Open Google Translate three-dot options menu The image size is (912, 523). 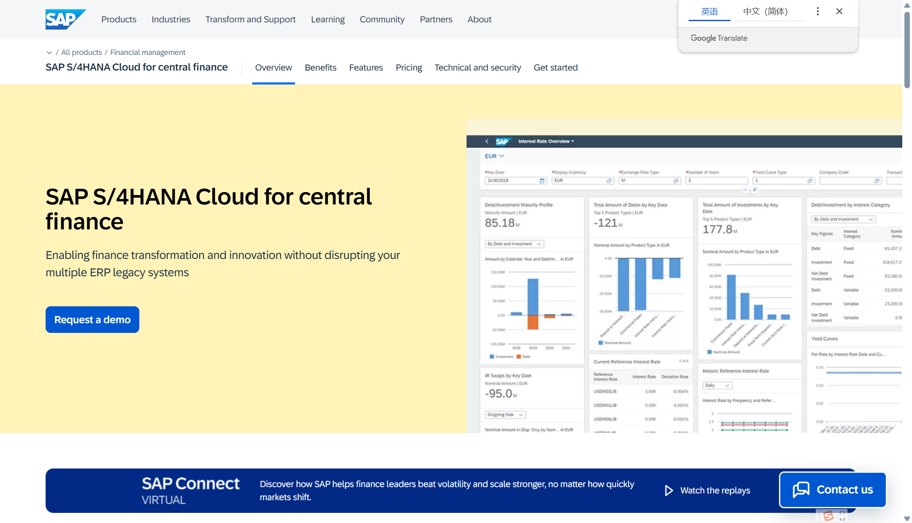[817, 11]
